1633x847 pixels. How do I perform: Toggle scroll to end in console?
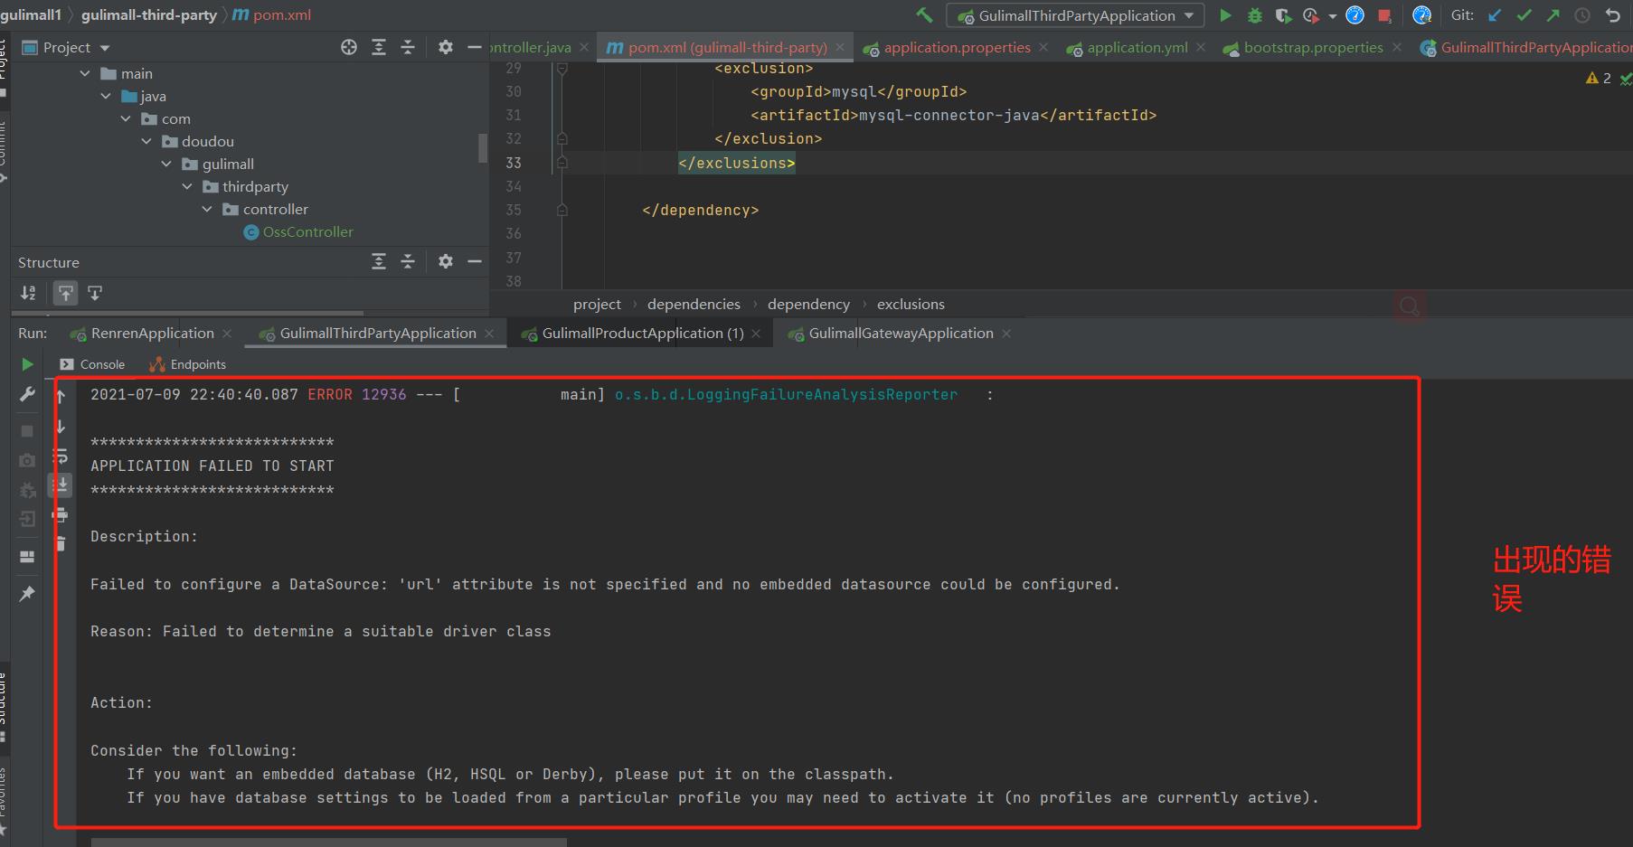pos(61,485)
